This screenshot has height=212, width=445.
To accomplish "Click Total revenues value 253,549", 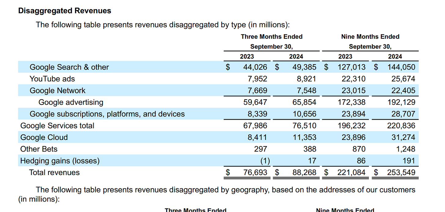I will 401,172.
